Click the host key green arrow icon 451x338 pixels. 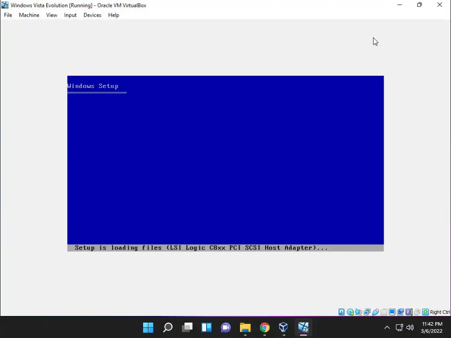pyautogui.click(x=425, y=312)
